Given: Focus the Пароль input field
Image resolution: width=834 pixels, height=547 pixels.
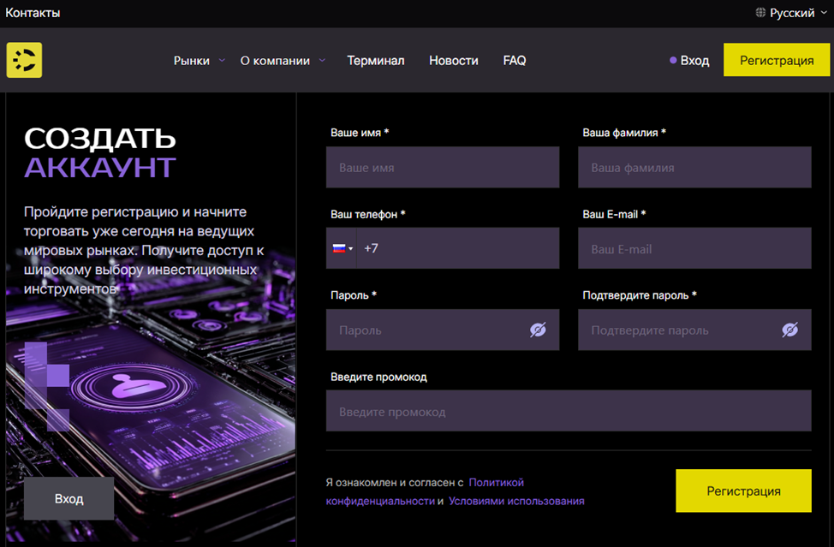Looking at the screenshot, I should [x=443, y=330].
